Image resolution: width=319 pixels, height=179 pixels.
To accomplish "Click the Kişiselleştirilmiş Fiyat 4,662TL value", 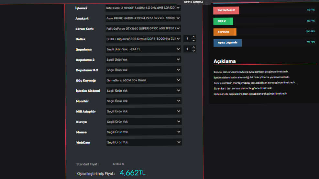I will pos(133,173).
